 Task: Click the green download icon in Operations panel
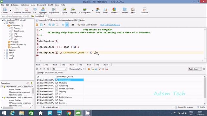32,83
